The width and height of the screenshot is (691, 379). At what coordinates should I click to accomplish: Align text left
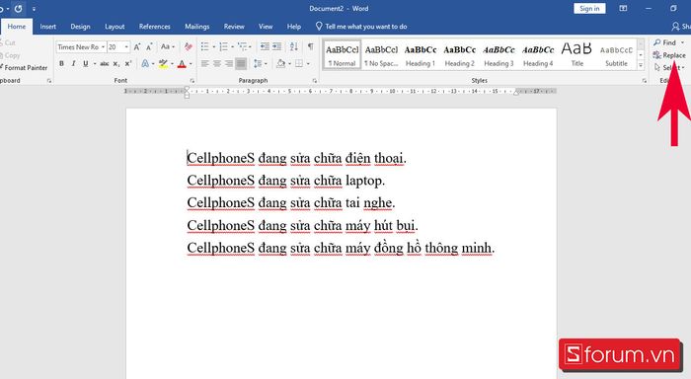coord(205,64)
